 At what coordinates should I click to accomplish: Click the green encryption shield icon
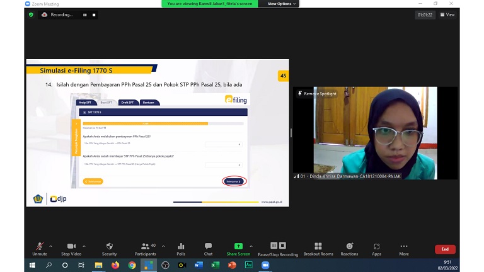coord(31,14)
